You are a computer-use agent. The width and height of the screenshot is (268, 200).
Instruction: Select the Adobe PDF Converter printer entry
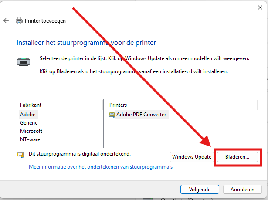[141, 115]
